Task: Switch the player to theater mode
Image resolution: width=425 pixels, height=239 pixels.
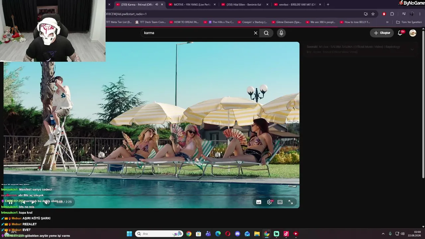Action: click(280, 202)
